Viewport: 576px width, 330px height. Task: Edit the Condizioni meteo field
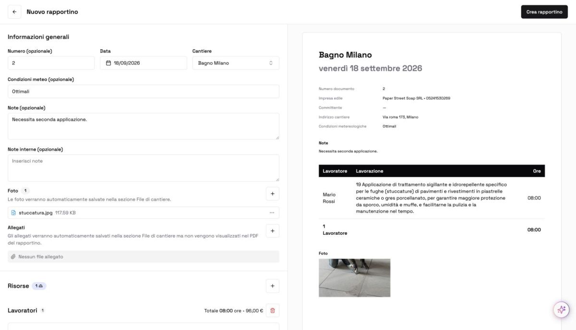tap(144, 91)
